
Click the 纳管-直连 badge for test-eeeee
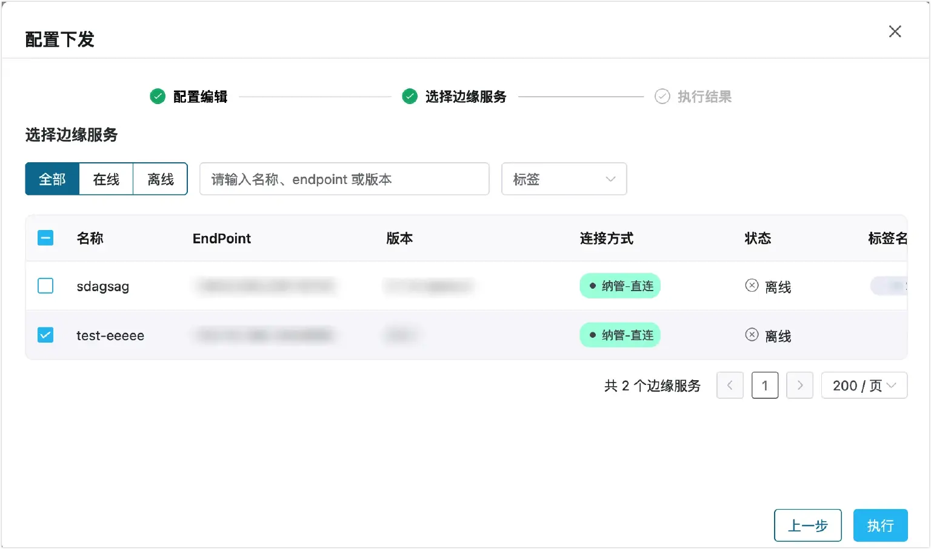click(619, 335)
